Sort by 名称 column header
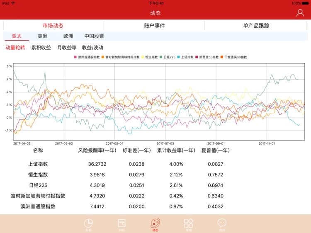Viewport: 311px width, 233px height. (38, 150)
